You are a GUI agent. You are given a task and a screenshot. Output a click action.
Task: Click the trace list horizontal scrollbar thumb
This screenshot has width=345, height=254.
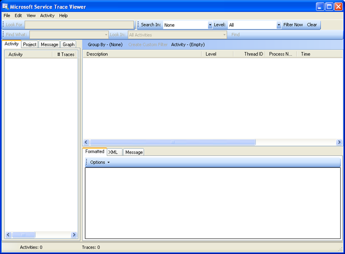tap(172, 142)
